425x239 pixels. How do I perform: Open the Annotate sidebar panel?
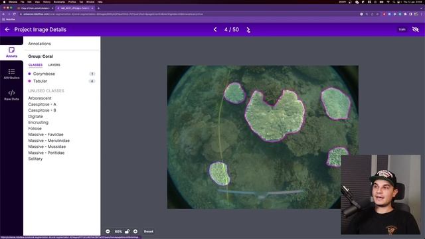coord(11,52)
